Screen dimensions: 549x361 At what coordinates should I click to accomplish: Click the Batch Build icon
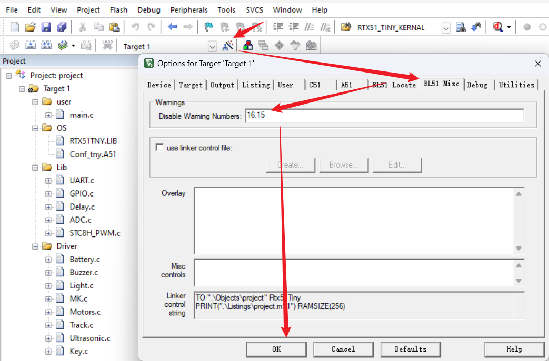63,45
